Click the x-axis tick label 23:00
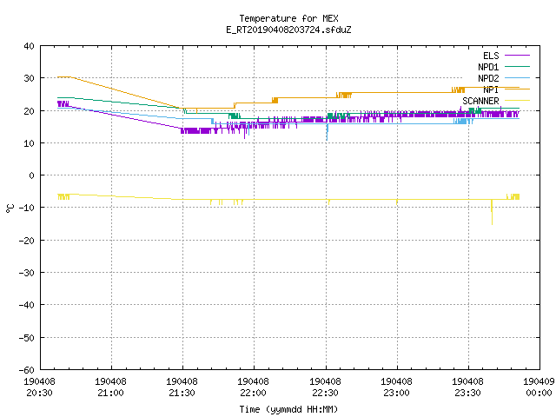The image size is (556, 417). click(x=396, y=393)
